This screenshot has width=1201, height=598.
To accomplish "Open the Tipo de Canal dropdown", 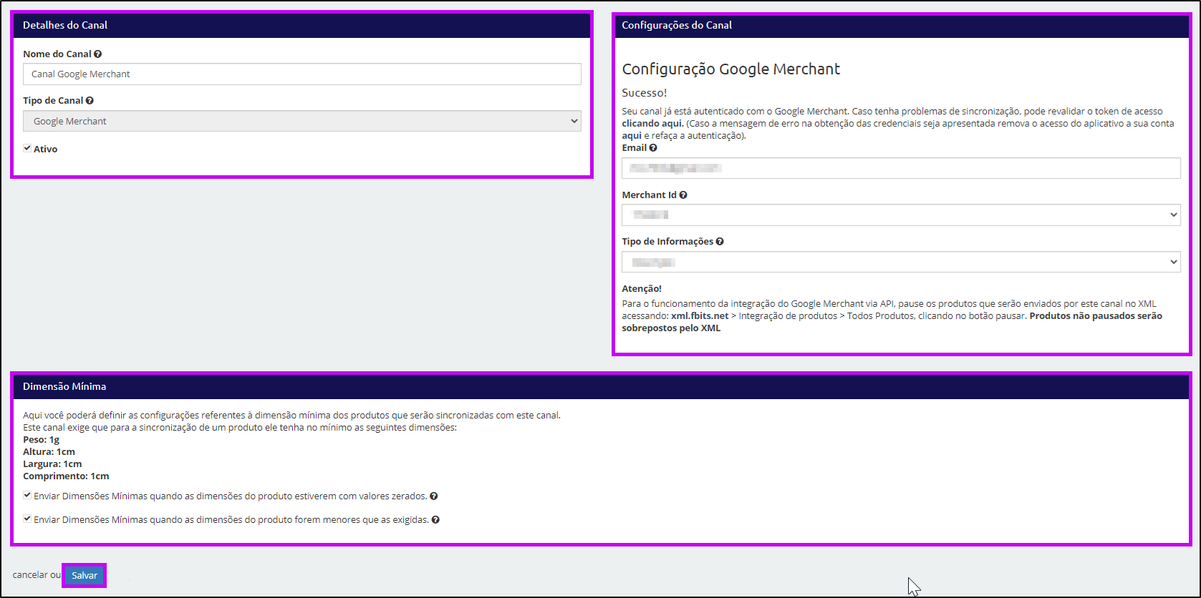I will point(302,121).
